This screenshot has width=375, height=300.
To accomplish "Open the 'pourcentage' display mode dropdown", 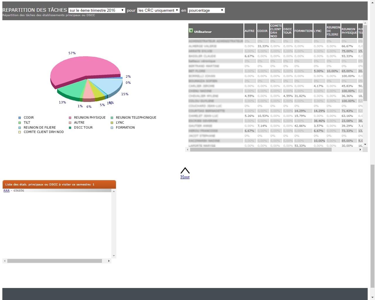I will coord(206,10).
